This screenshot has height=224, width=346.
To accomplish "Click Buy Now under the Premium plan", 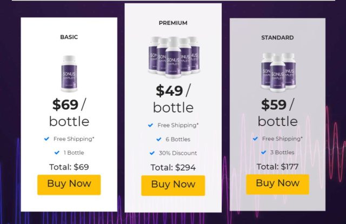I will tap(173, 186).
